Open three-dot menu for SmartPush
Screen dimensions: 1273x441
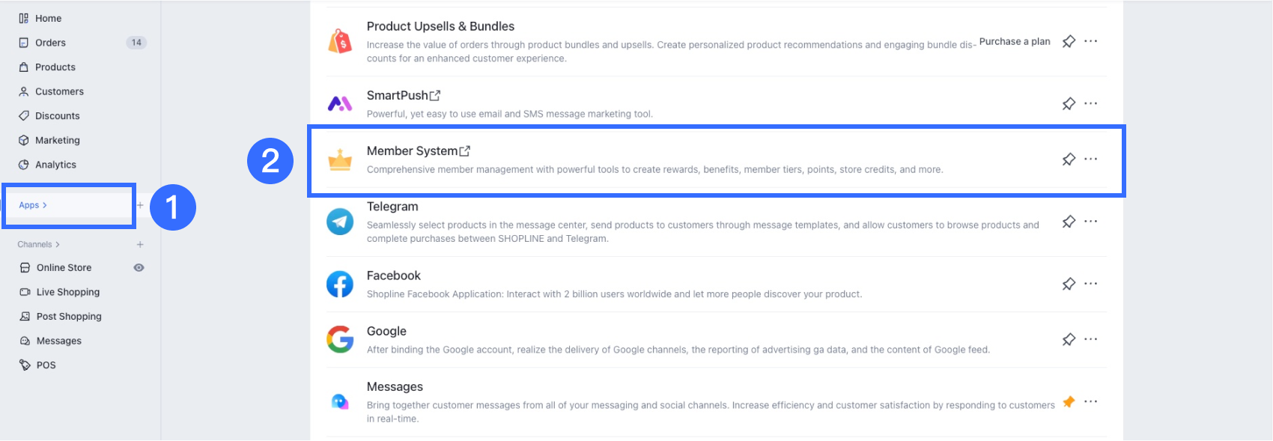(1090, 103)
